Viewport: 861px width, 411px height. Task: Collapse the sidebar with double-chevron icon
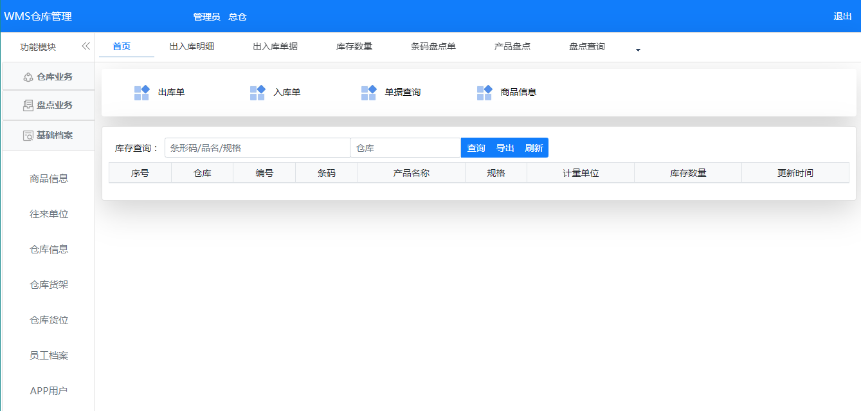point(86,46)
